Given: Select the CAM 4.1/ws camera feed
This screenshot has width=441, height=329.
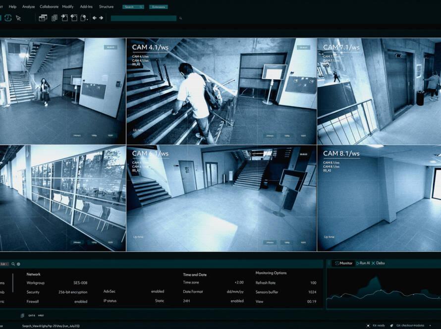Looking at the screenshot, I should point(221,92).
